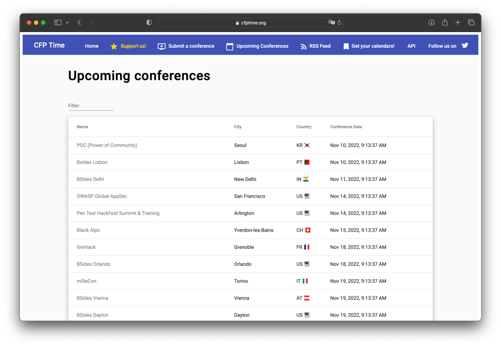
Task: Click the Upcoming conferences page heading
Action: (x=139, y=76)
